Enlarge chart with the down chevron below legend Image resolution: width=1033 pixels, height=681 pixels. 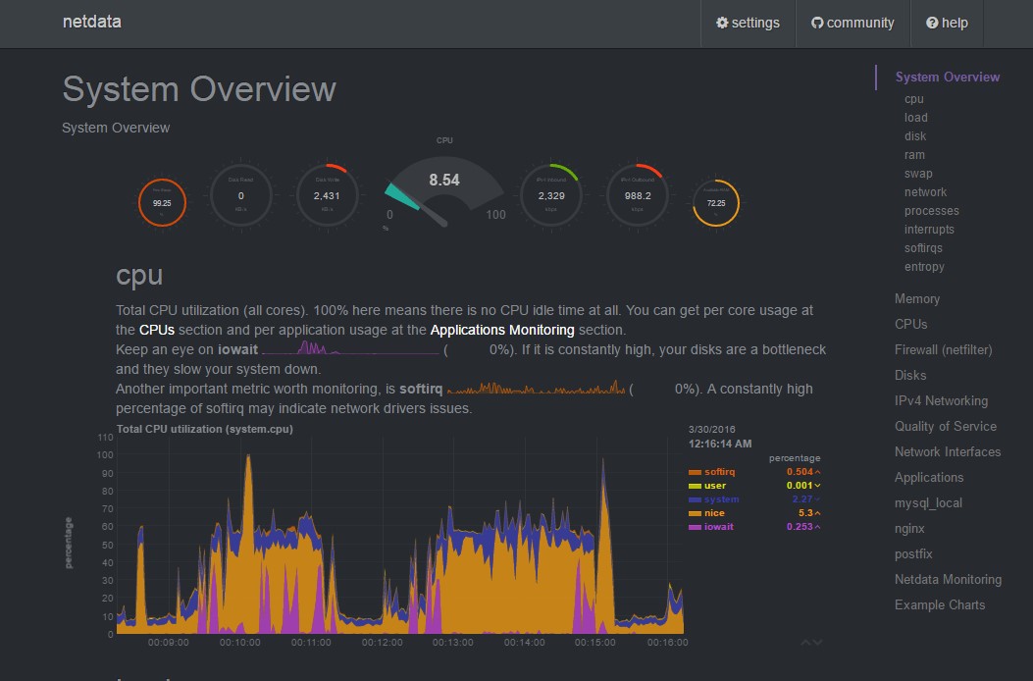(x=818, y=643)
